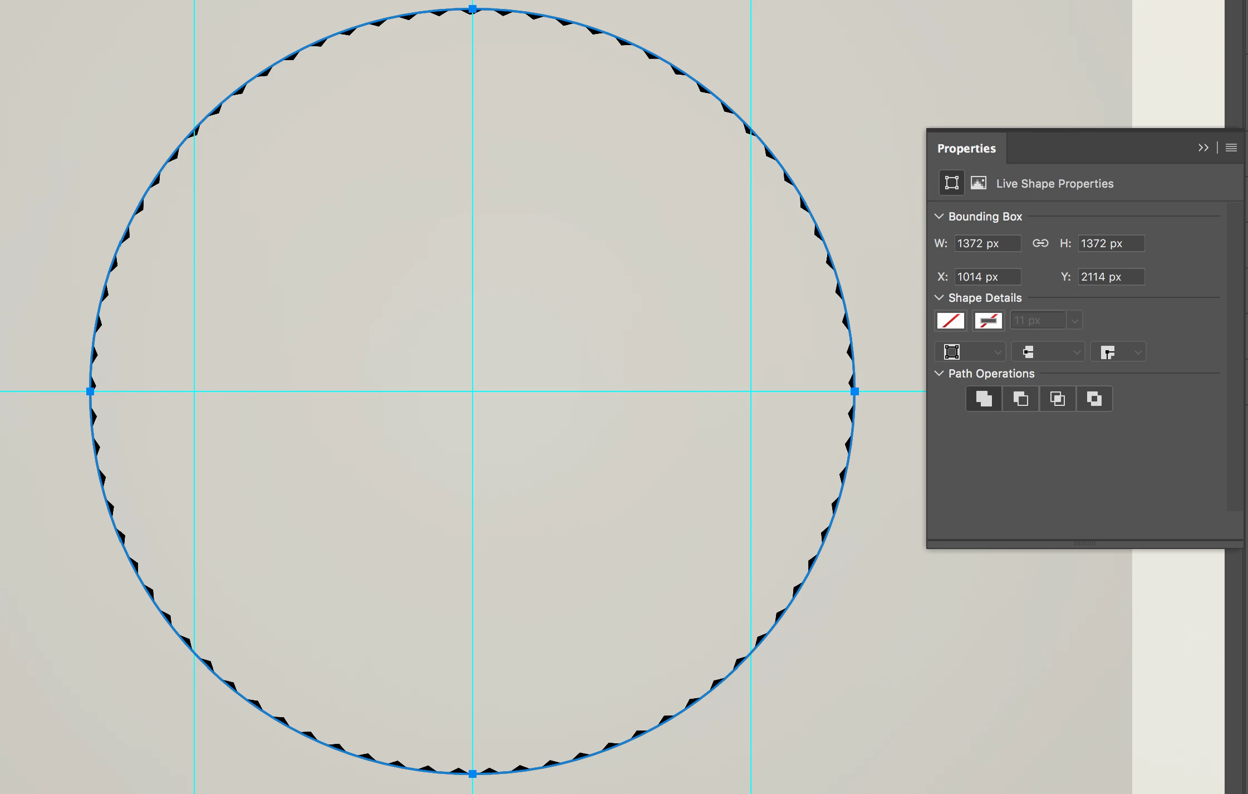Collapse the Bounding Box section
This screenshot has width=1248, height=794.
click(x=939, y=216)
